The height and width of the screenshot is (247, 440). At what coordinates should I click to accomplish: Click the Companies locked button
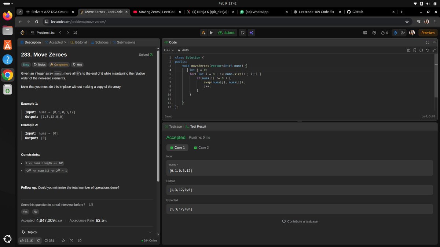pos(59,65)
